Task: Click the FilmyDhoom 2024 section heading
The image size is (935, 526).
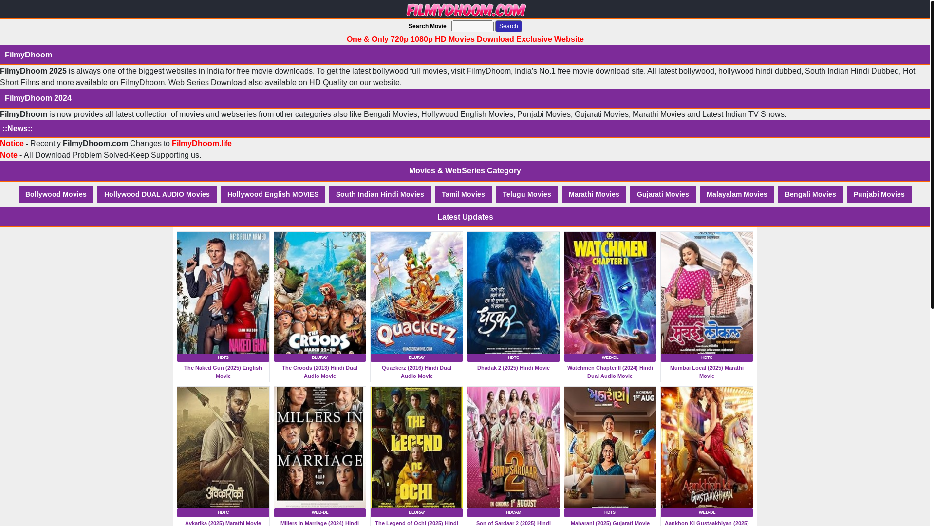Action: click(38, 98)
